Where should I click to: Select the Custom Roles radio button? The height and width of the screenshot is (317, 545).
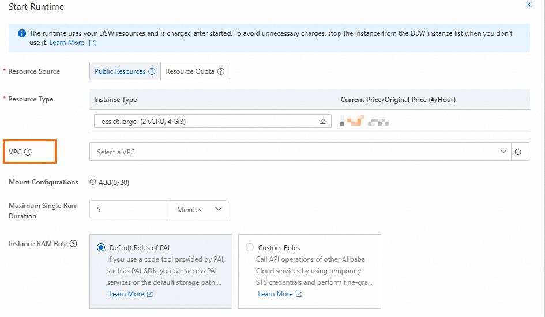tap(250, 247)
